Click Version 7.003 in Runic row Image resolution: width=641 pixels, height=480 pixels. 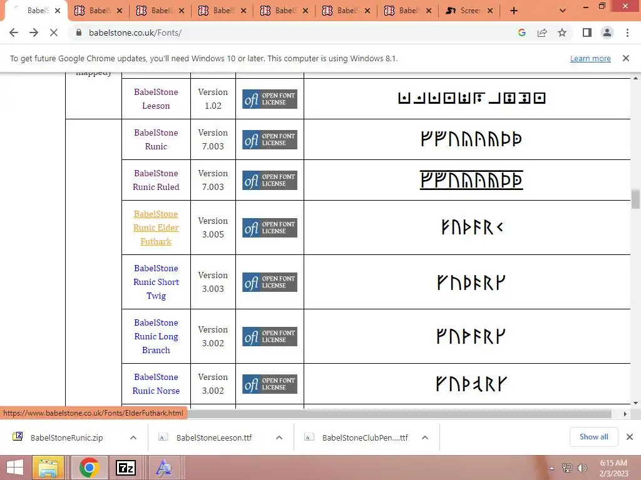213,139
